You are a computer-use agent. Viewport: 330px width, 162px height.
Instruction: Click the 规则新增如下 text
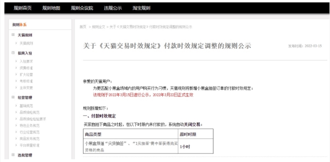coord(96,109)
